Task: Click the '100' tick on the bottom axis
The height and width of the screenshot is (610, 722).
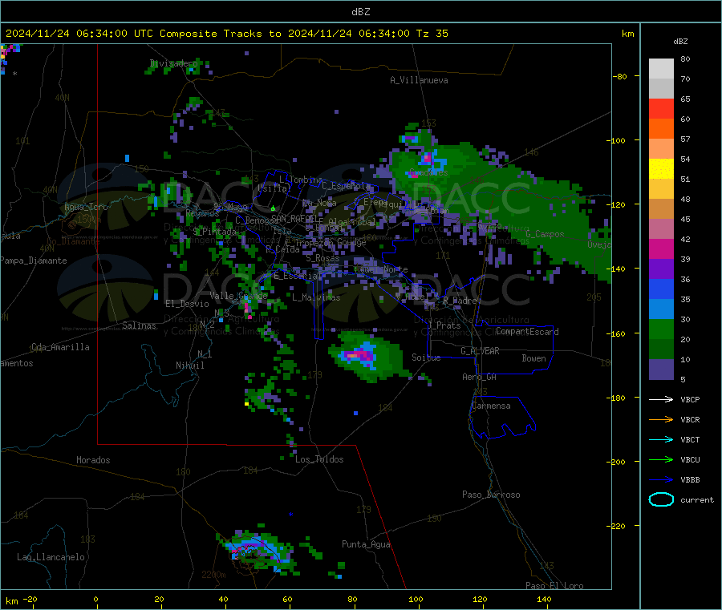Action: coord(416,599)
